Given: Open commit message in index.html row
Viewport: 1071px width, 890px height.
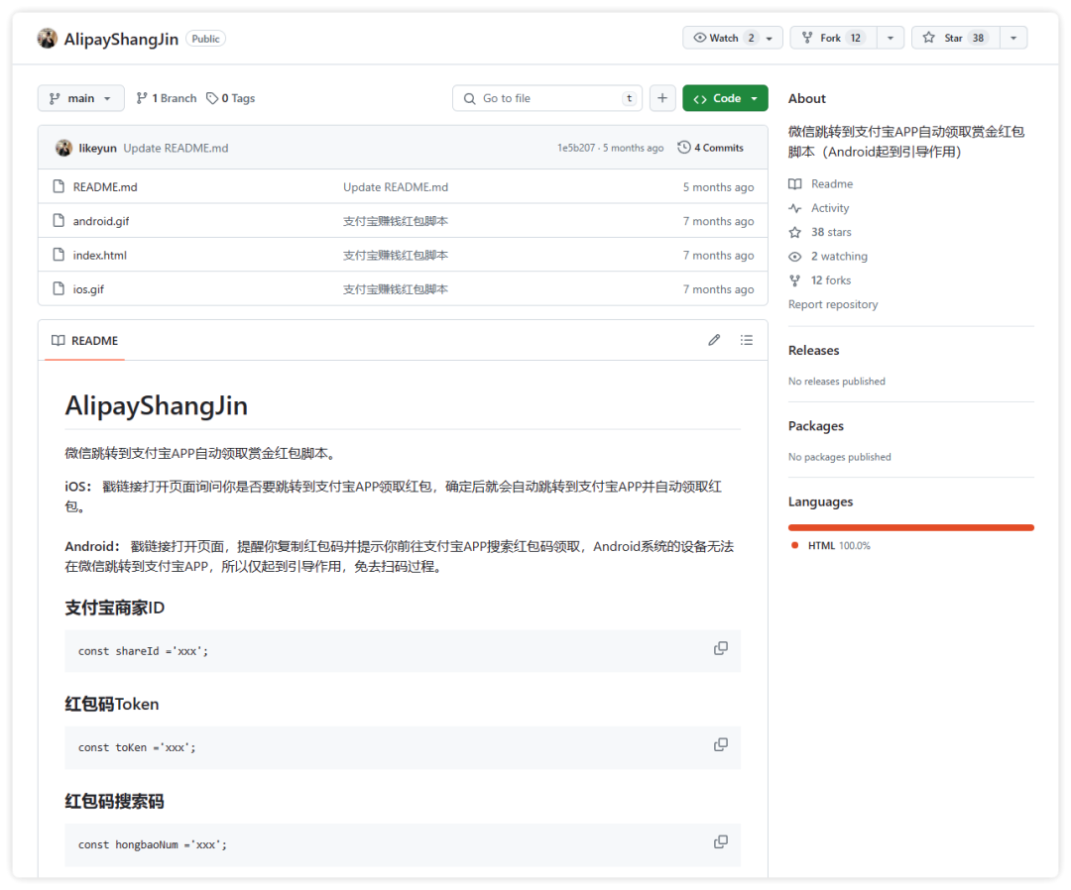Looking at the screenshot, I should (x=396, y=256).
